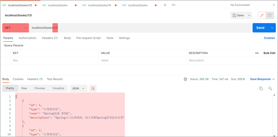
Task: Click the wrap lines icon in response toolbar
Action: (93, 88)
